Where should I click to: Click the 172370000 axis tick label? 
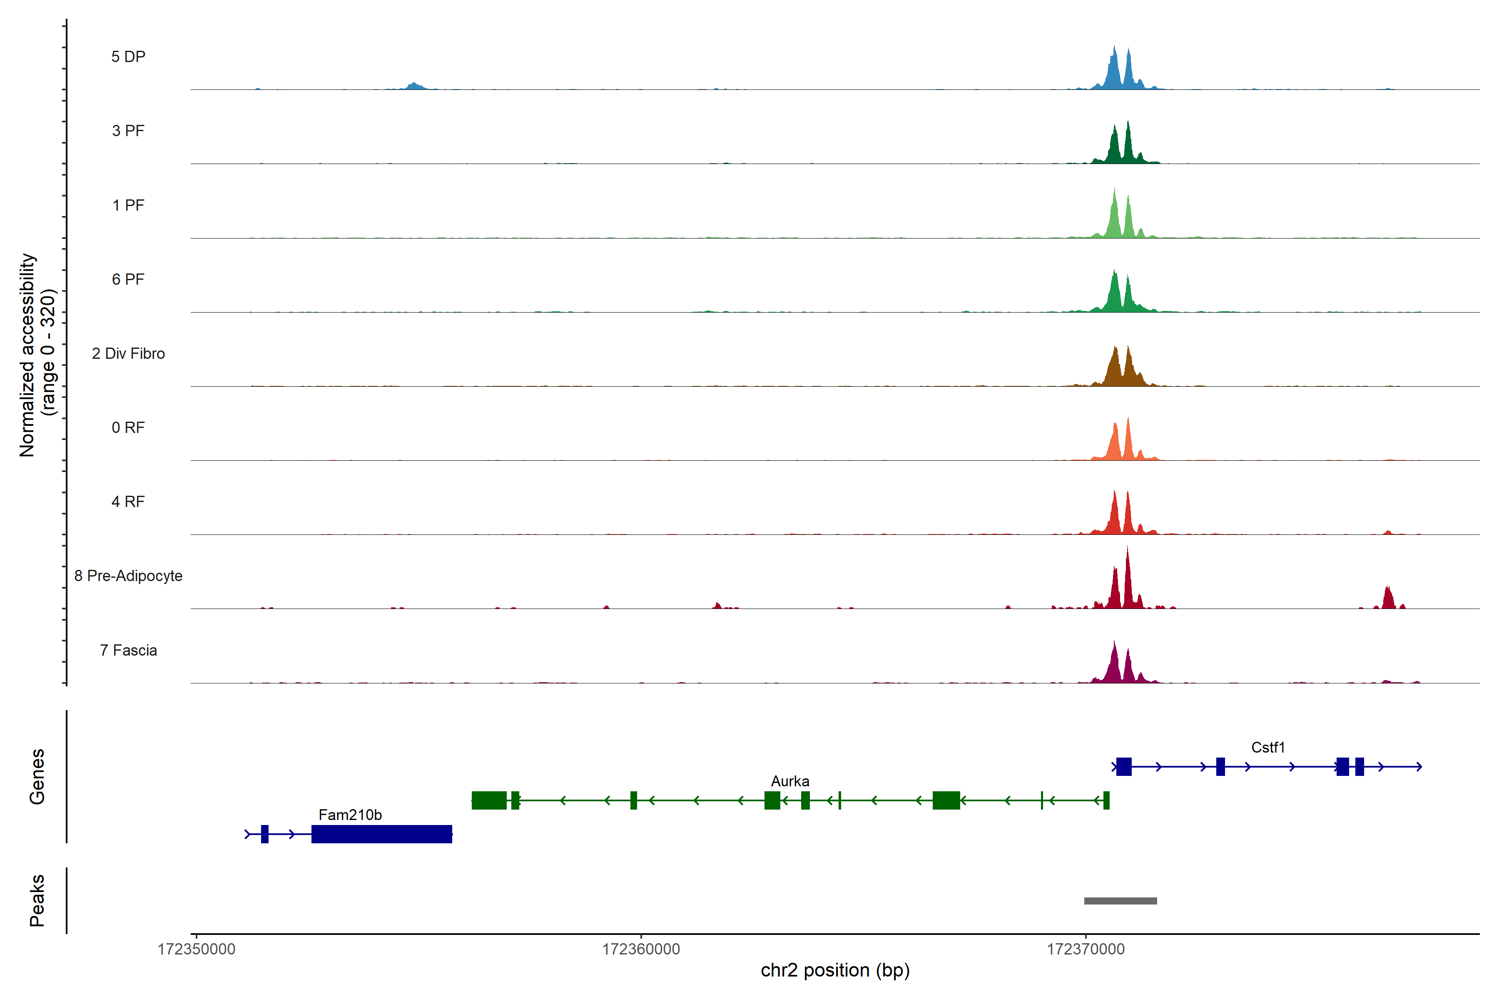click(x=1086, y=949)
